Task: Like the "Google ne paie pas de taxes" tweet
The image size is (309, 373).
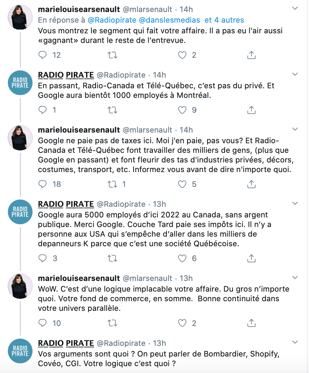Action: 182,184
